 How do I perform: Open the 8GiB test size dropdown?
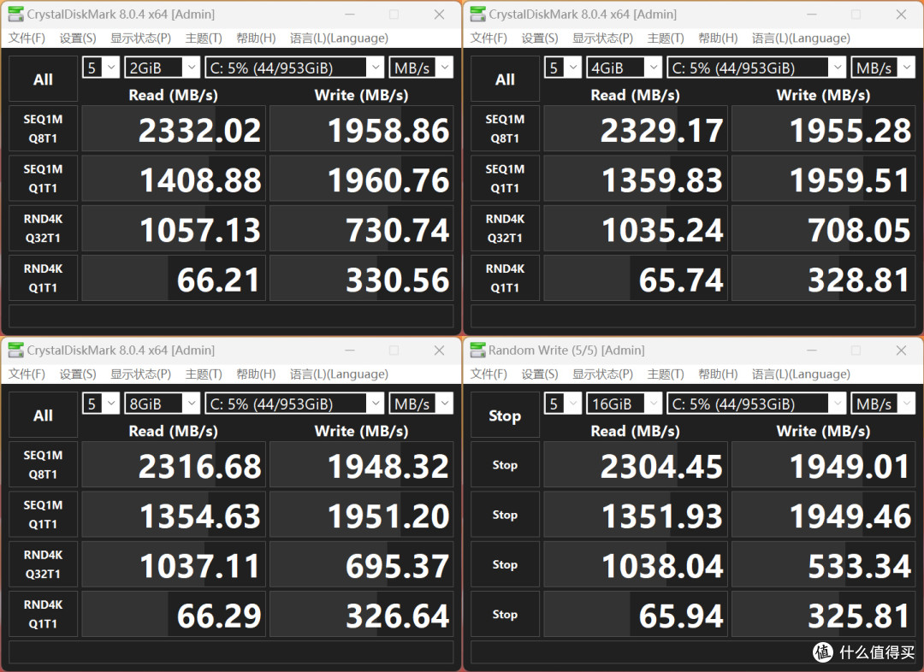162,404
